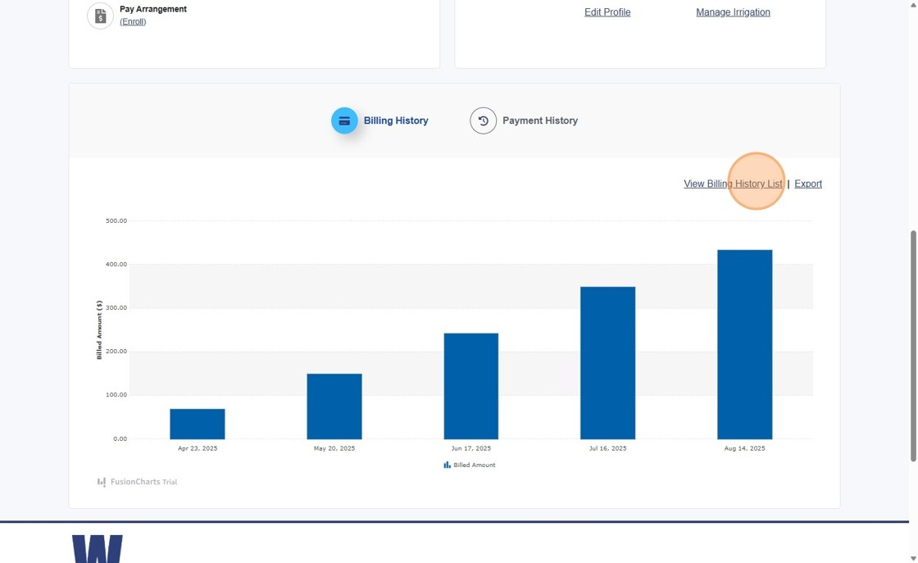This screenshot has height=563, width=918.
Task: Export the billing history data
Action: coord(807,184)
